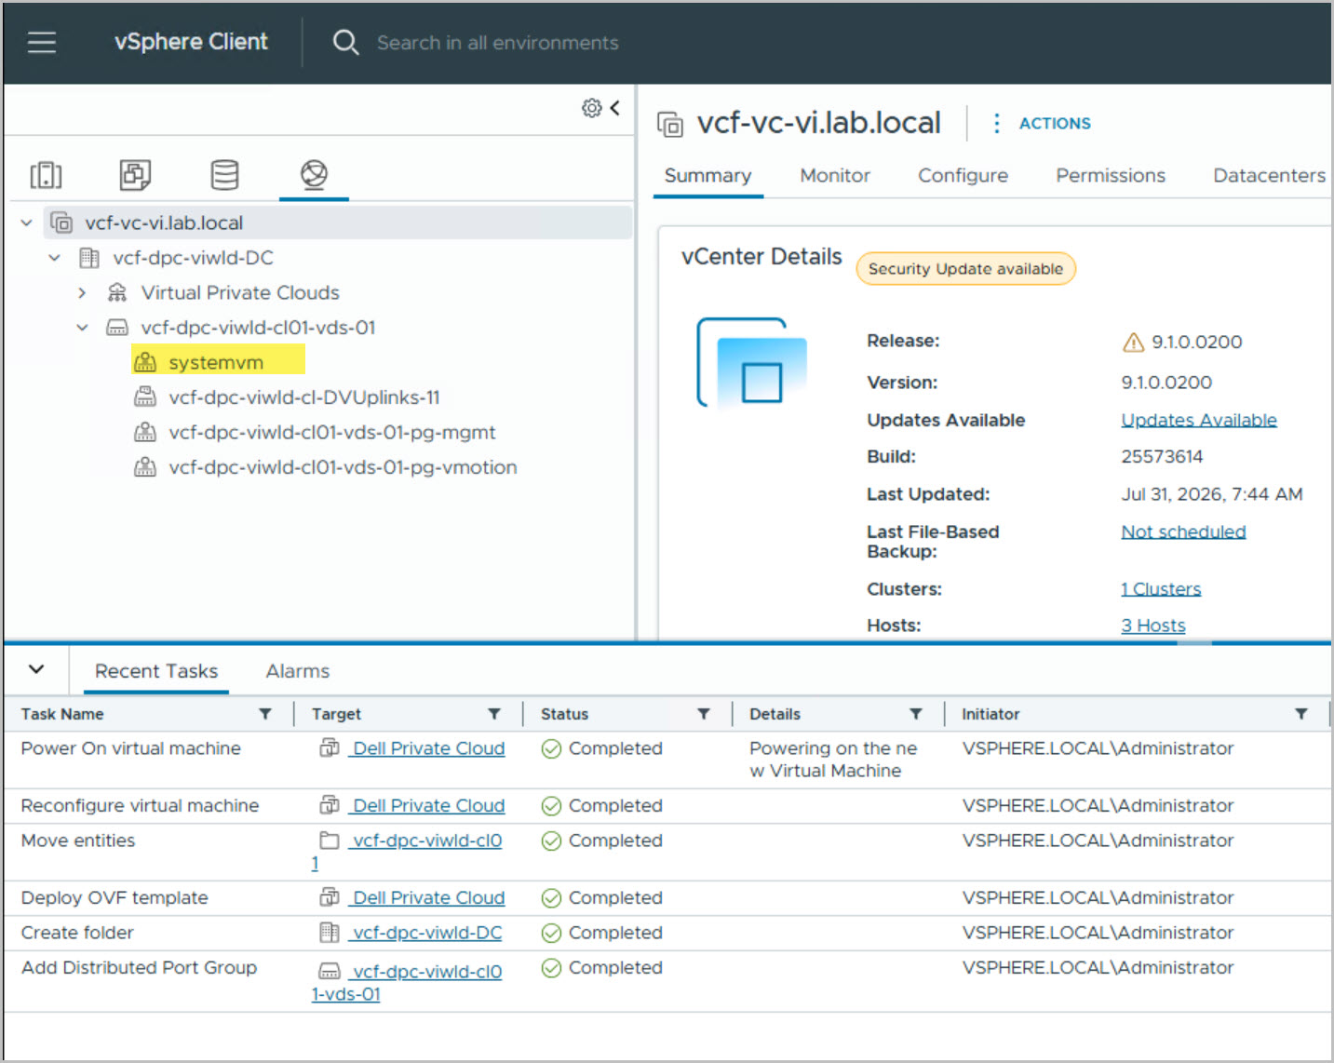
Task: Switch to Networking inventory view
Action: 314,174
